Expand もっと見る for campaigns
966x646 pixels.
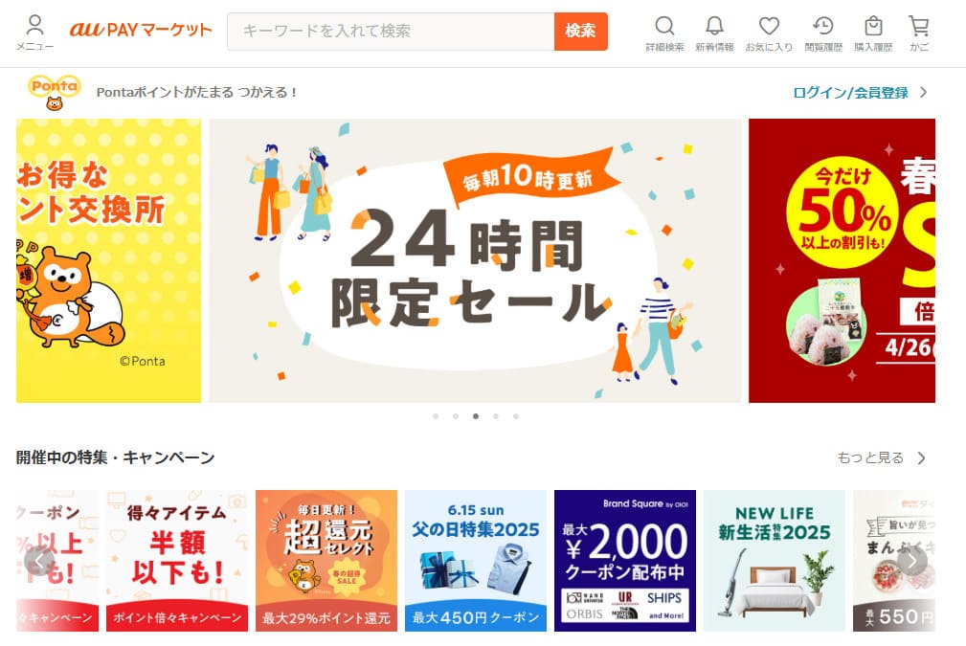[882, 458]
